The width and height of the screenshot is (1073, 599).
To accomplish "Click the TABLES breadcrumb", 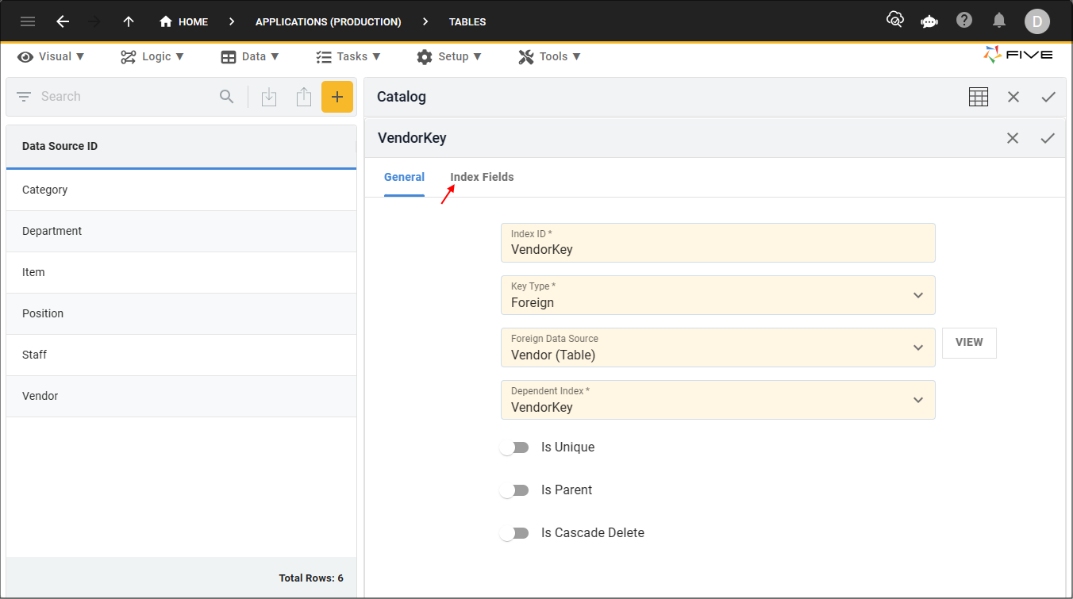I will [467, 21].
